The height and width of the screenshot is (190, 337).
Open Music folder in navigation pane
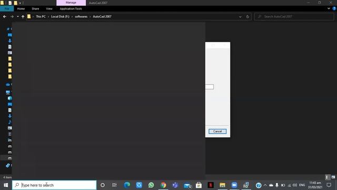pos(10,122)
